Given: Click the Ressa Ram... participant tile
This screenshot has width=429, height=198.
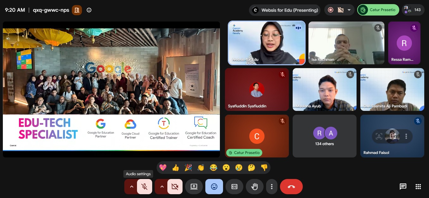Looking at the screenshot, I should click(404, 43).
